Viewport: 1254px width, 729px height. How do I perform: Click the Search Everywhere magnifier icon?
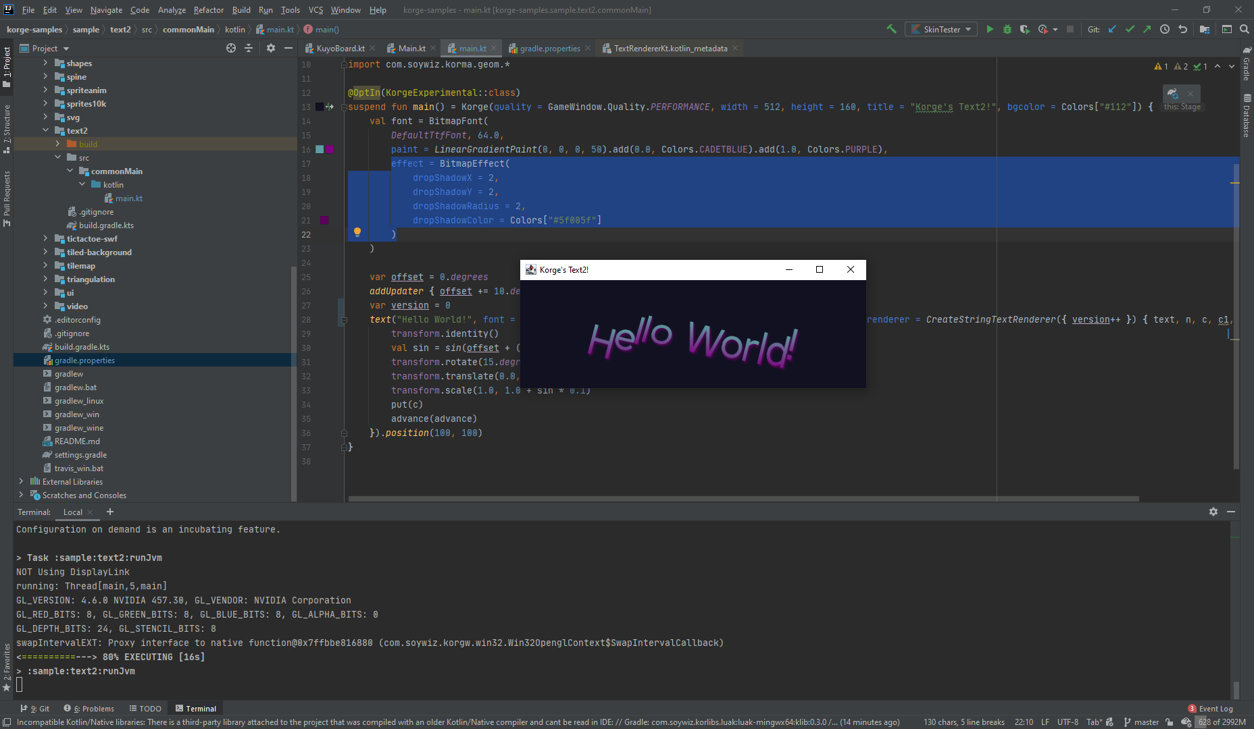click(1245, 29)
